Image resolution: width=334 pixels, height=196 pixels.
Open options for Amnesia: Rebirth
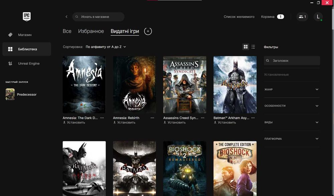[x=152, y=118]
